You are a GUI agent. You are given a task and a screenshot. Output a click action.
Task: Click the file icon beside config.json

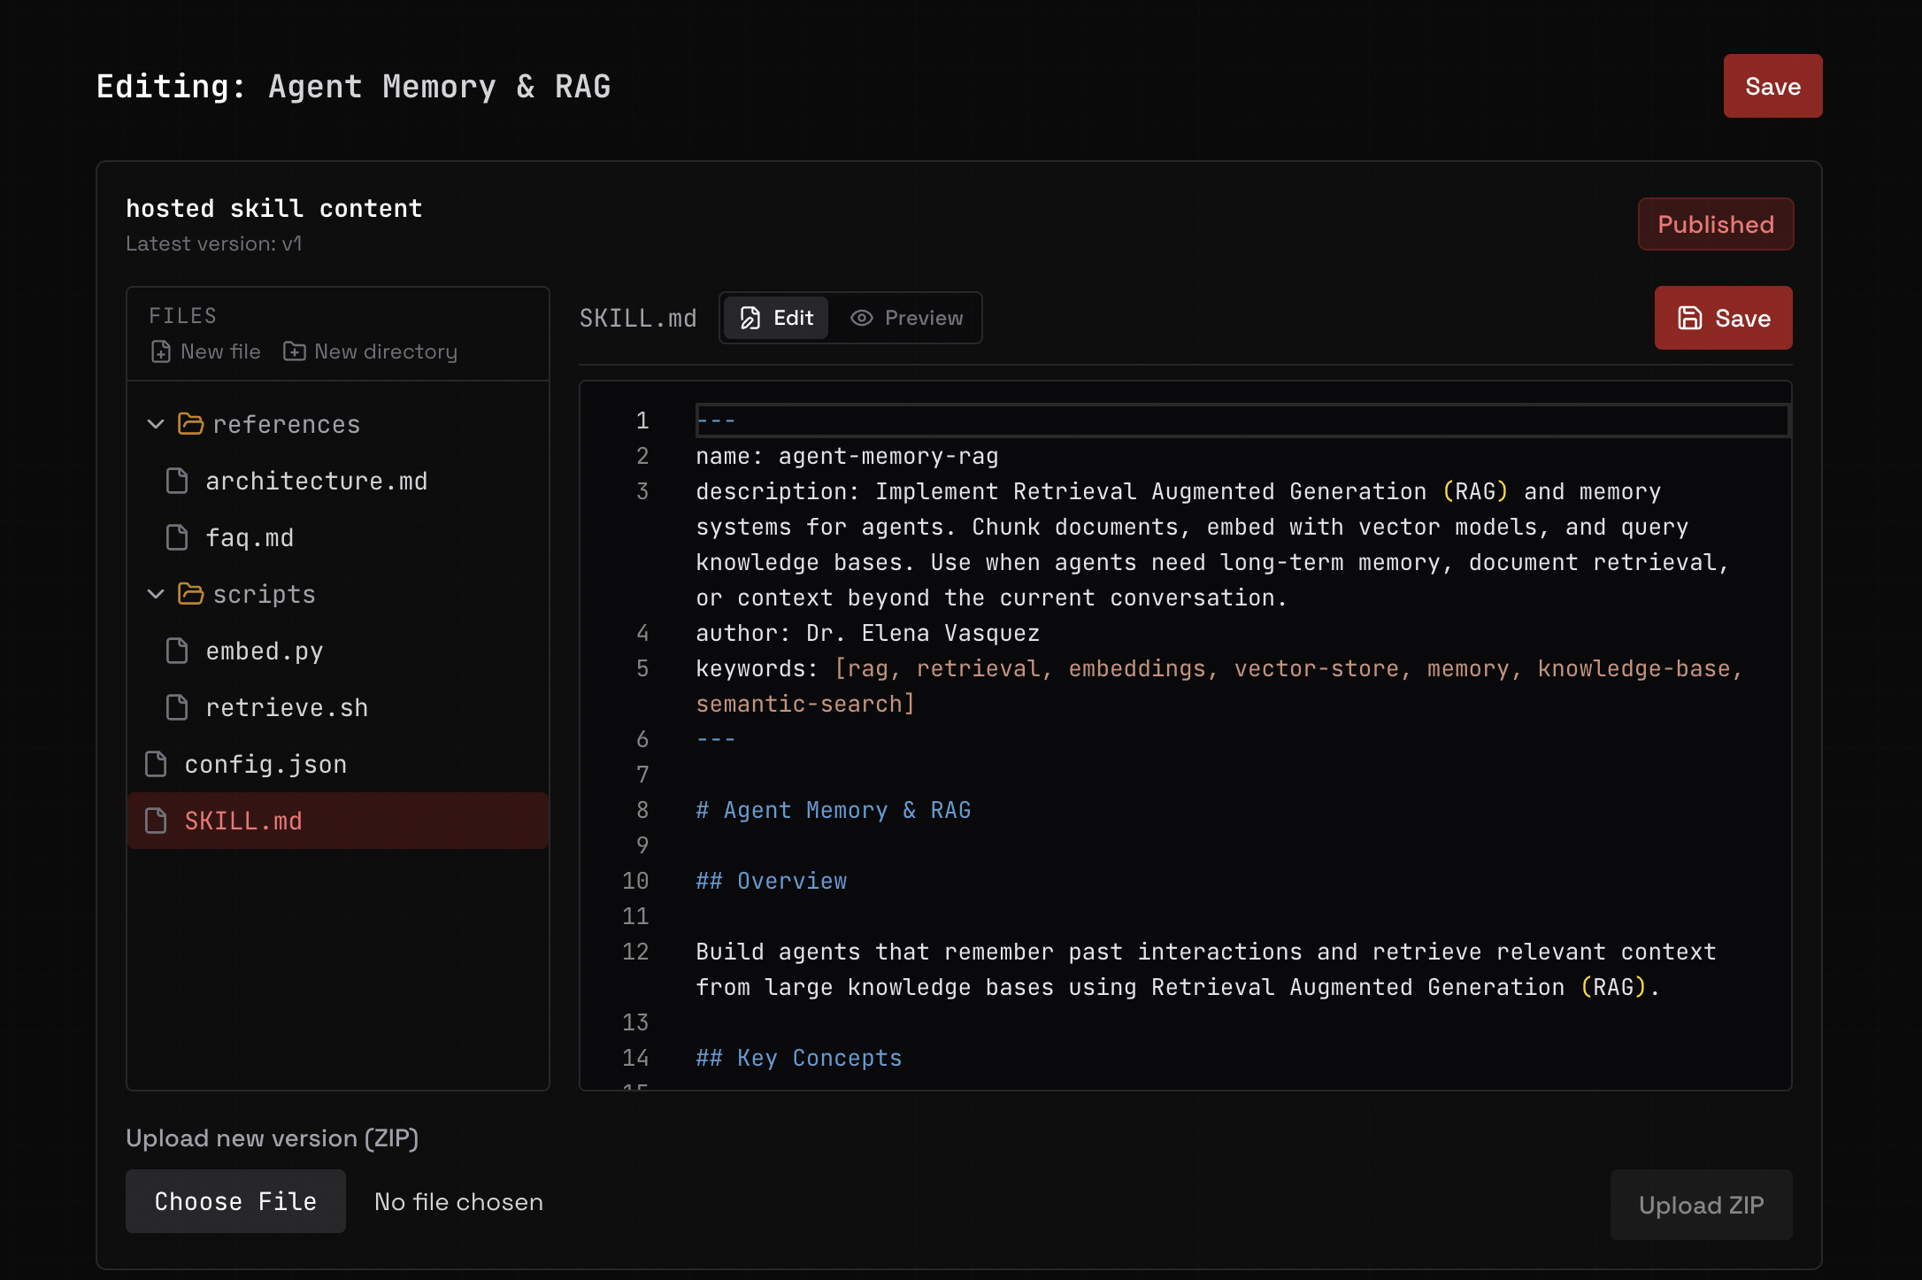156,765
